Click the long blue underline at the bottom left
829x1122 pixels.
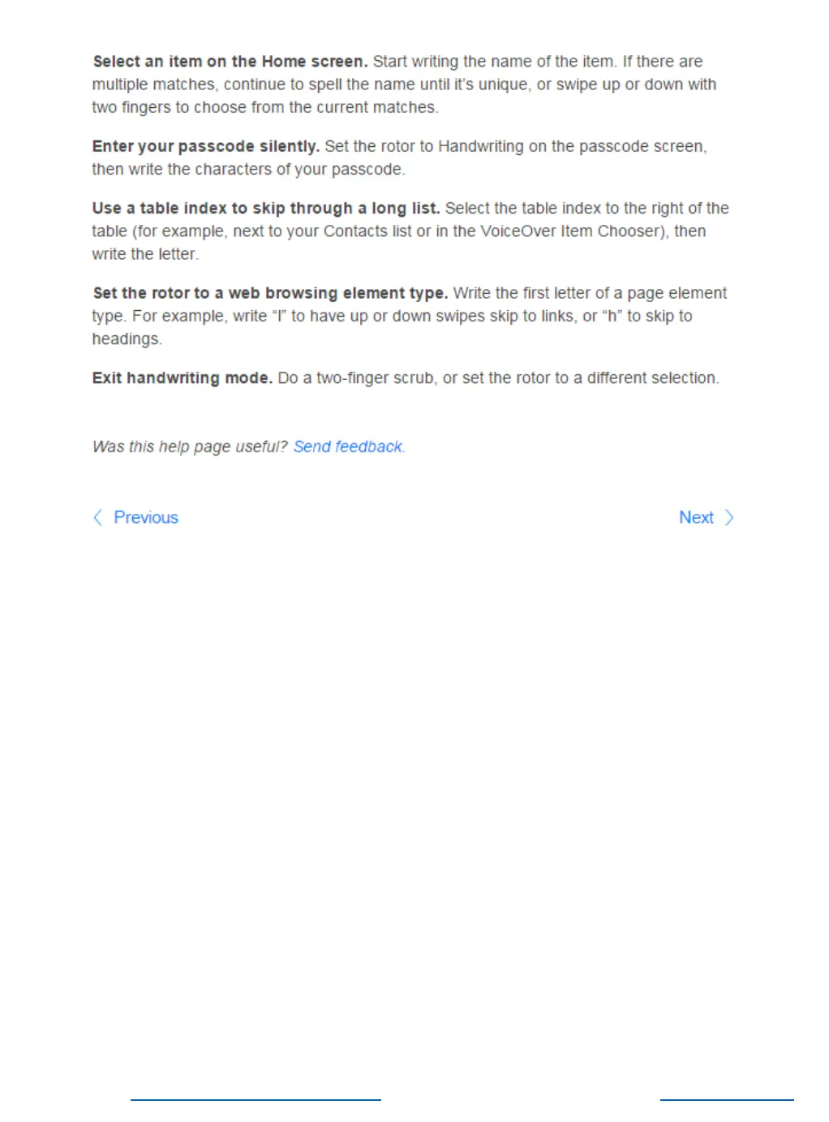[256, 1100]
